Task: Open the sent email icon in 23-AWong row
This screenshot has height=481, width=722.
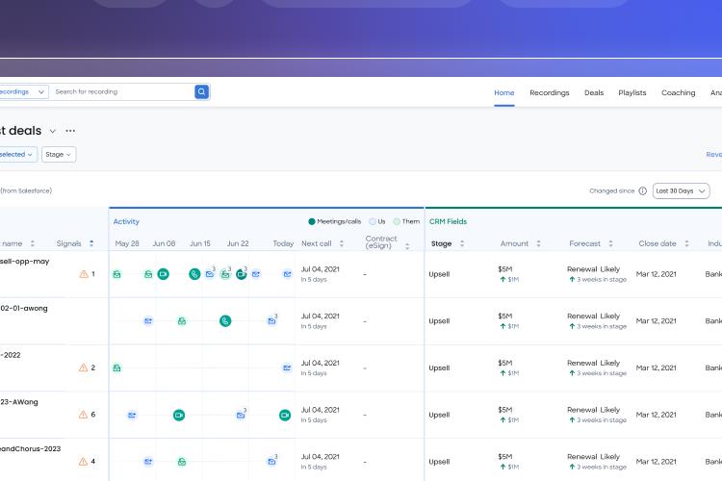Action: click(x=132, y=416)
